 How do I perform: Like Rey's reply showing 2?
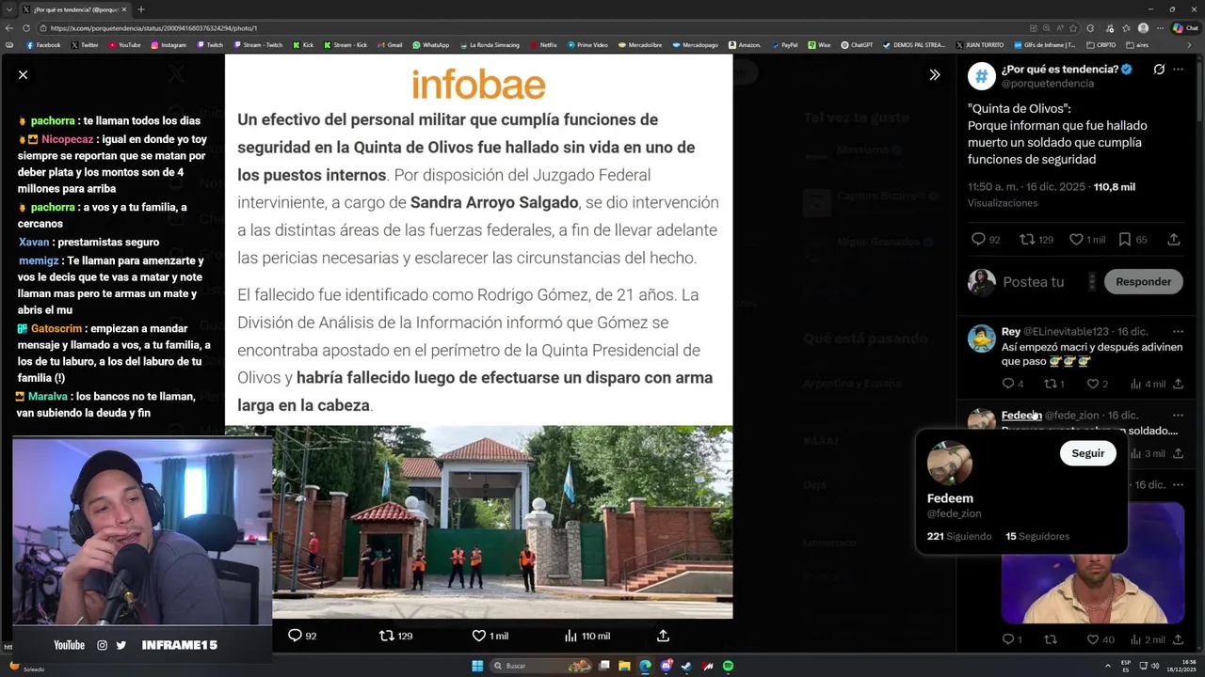(x=1098, y=384)
